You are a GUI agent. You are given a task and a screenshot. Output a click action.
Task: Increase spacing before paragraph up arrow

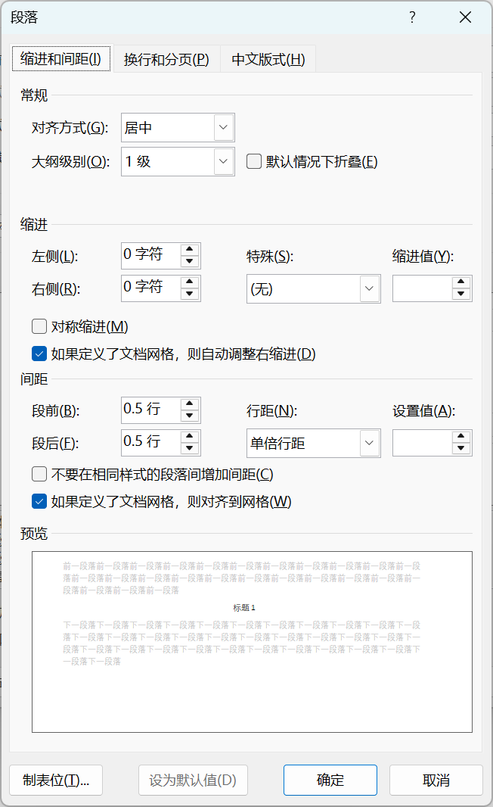click(x=191, y=403)
